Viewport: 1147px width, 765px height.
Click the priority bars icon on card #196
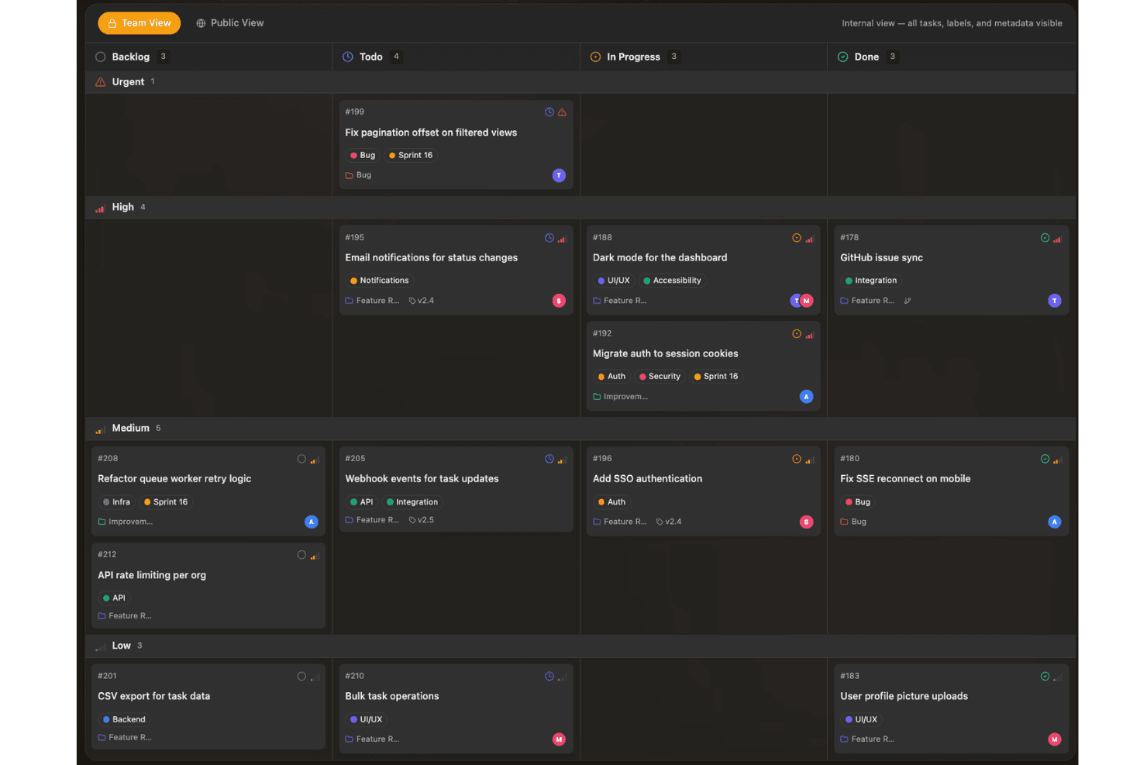[x=810, y=460]
